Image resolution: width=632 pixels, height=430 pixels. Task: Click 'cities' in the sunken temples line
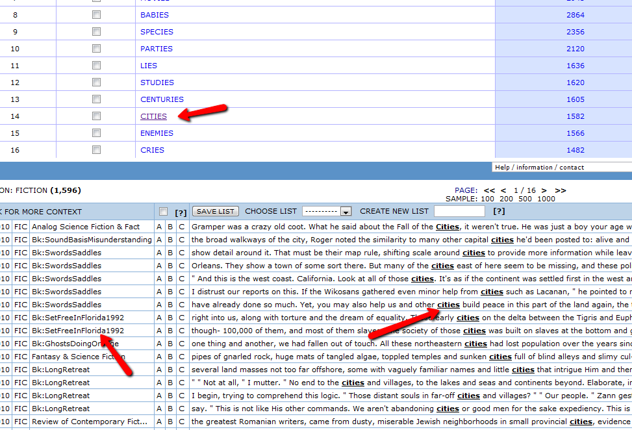(x=500, y=357)
